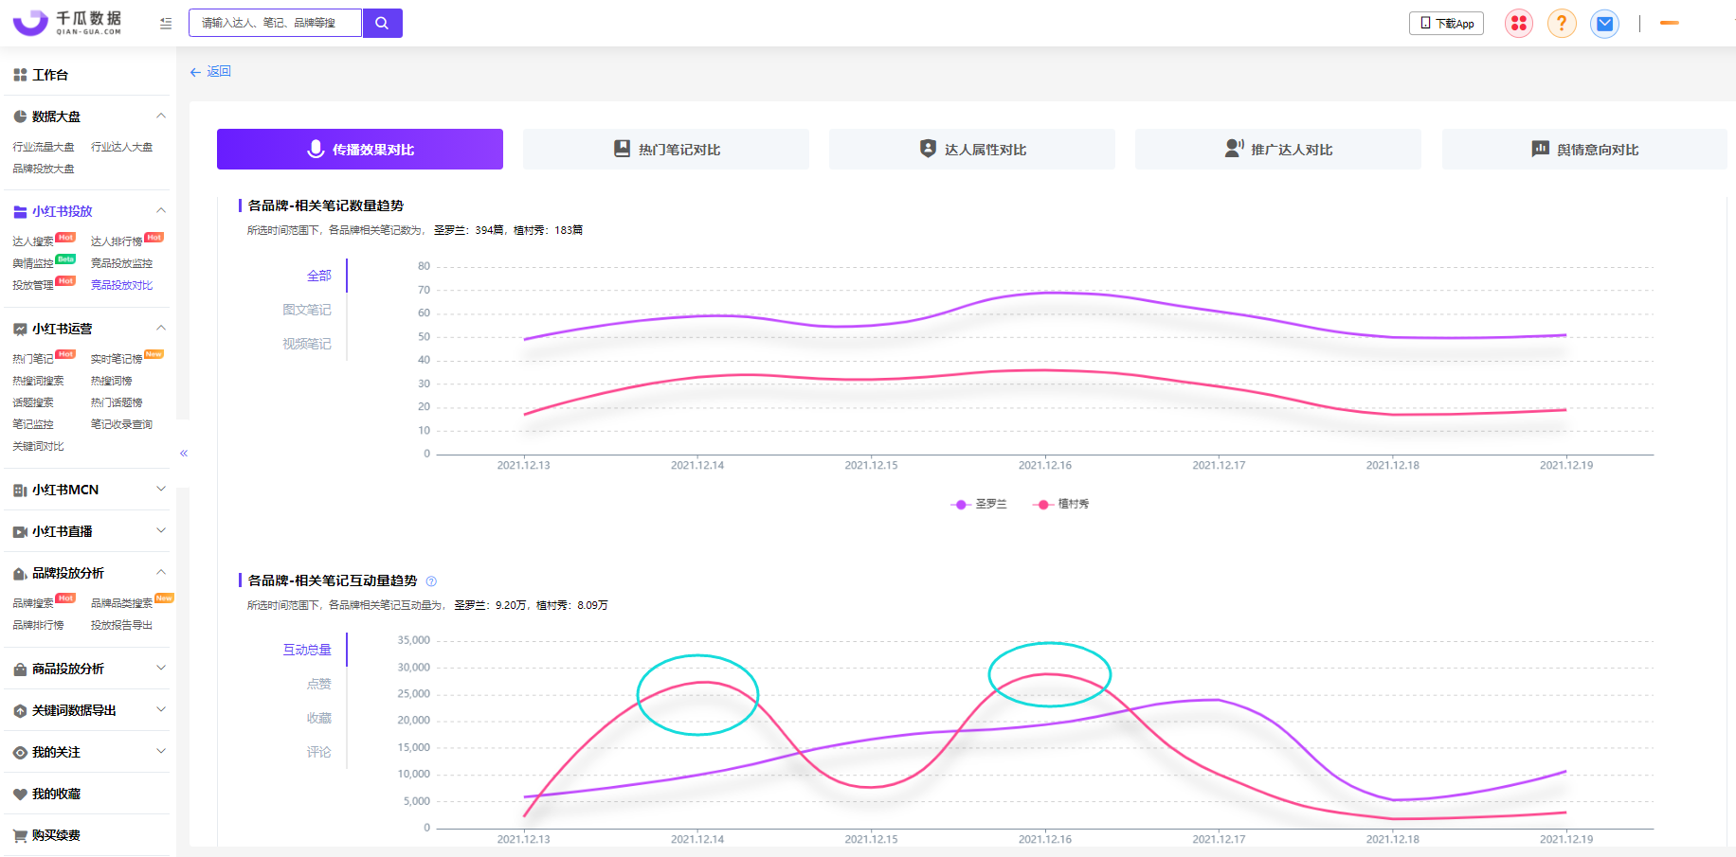This screenshot has width=1736, height=857.
Task: Collapse 数据大盘 section chevron
Action: coord(161,116)
